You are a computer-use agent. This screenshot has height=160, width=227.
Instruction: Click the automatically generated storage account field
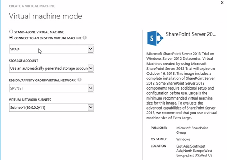click(x=51, y=68)
